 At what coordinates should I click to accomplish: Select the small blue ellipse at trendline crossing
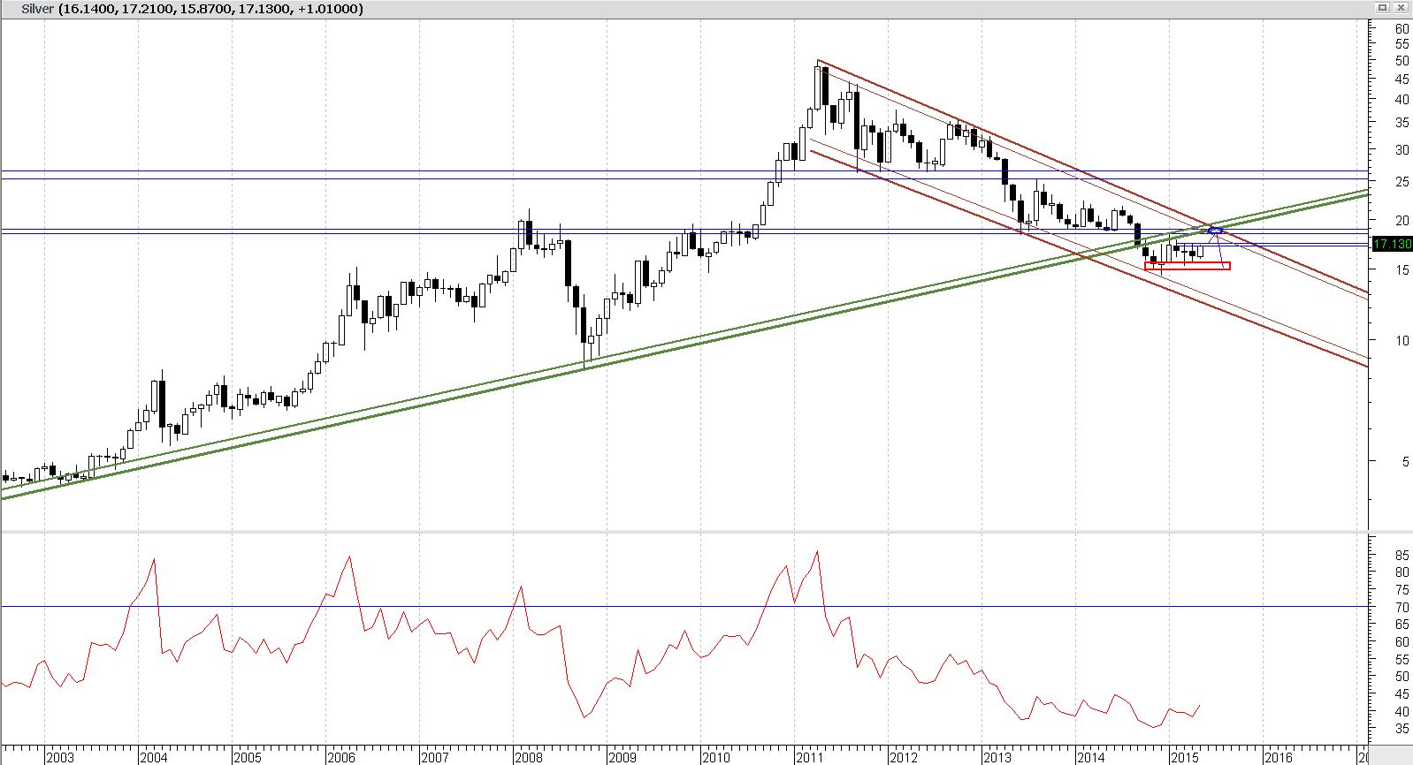[x=1216, y=231]
